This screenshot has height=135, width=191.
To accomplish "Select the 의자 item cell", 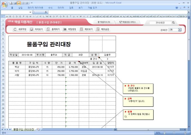I will [17, 71].
